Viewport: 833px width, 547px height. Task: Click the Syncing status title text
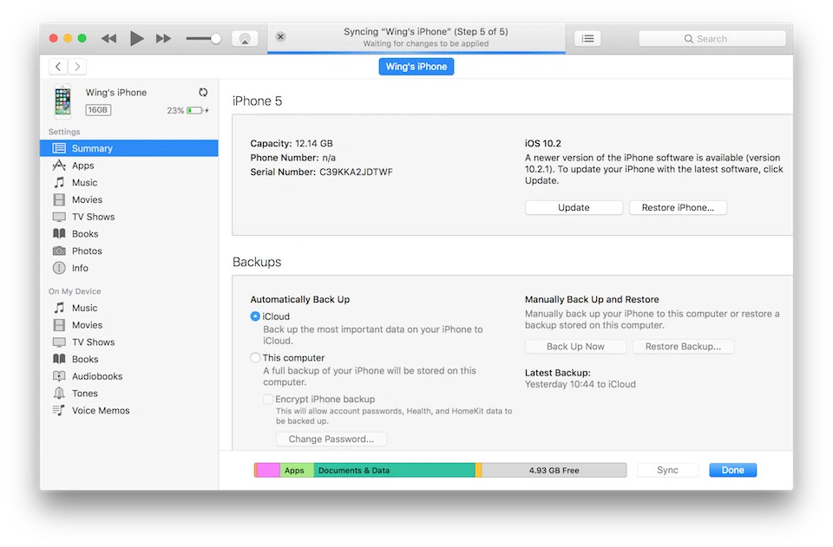click(425, 31)
